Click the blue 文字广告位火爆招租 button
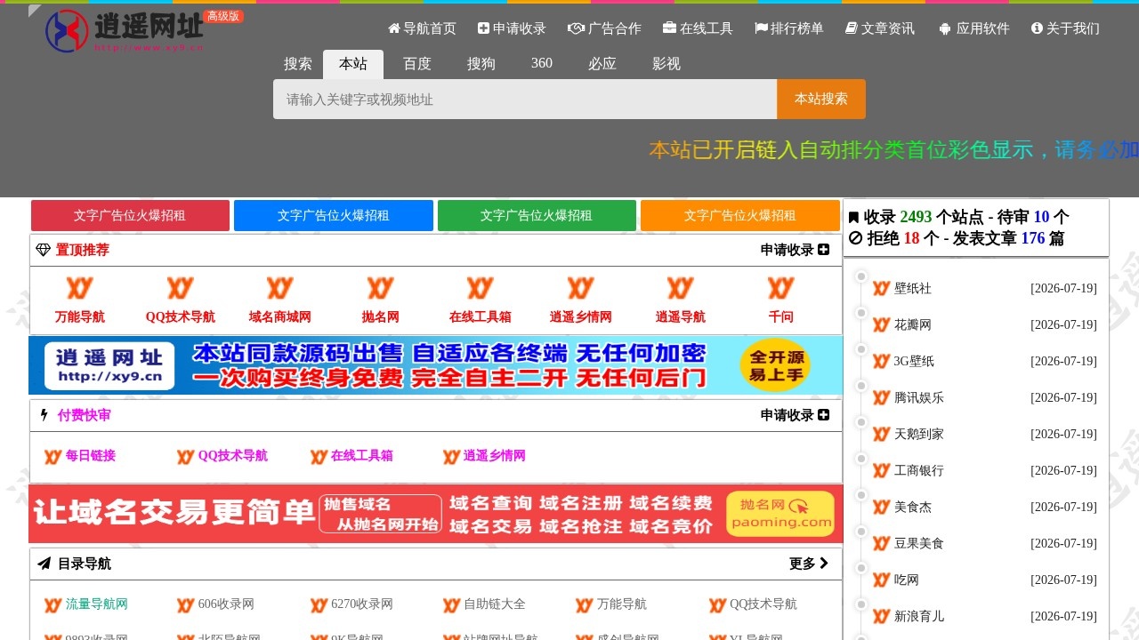This screenshot has width=1139, height=640. tap(334, 215)
